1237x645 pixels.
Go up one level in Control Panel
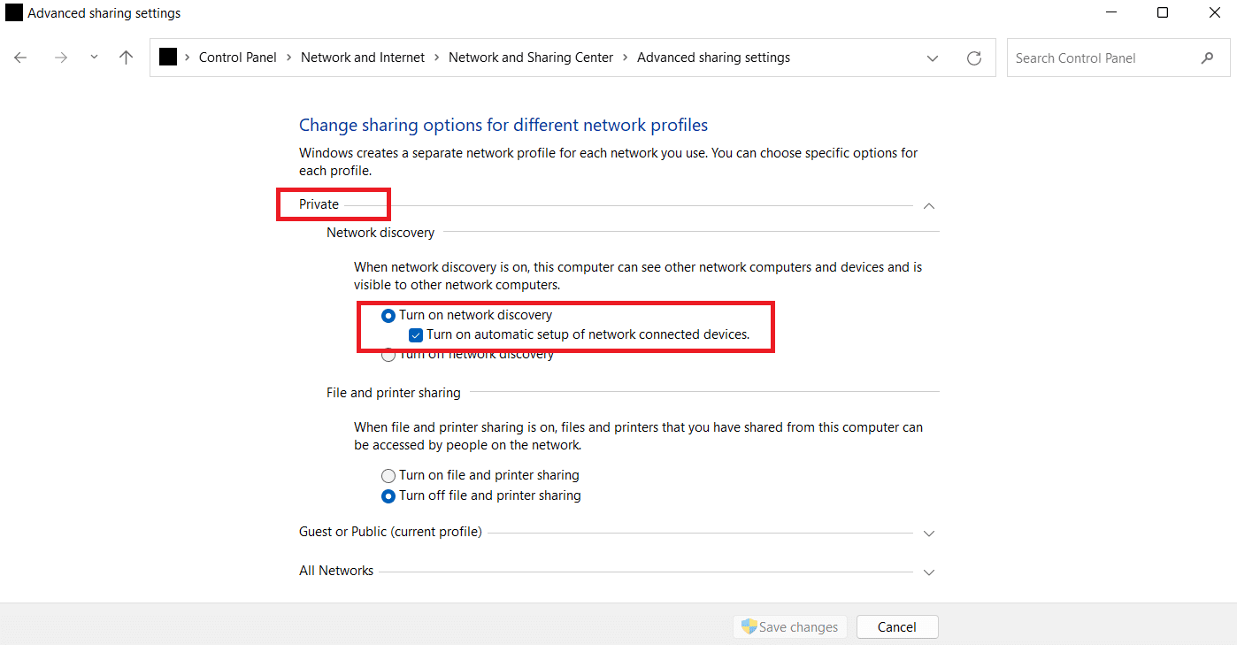point(126,58)
